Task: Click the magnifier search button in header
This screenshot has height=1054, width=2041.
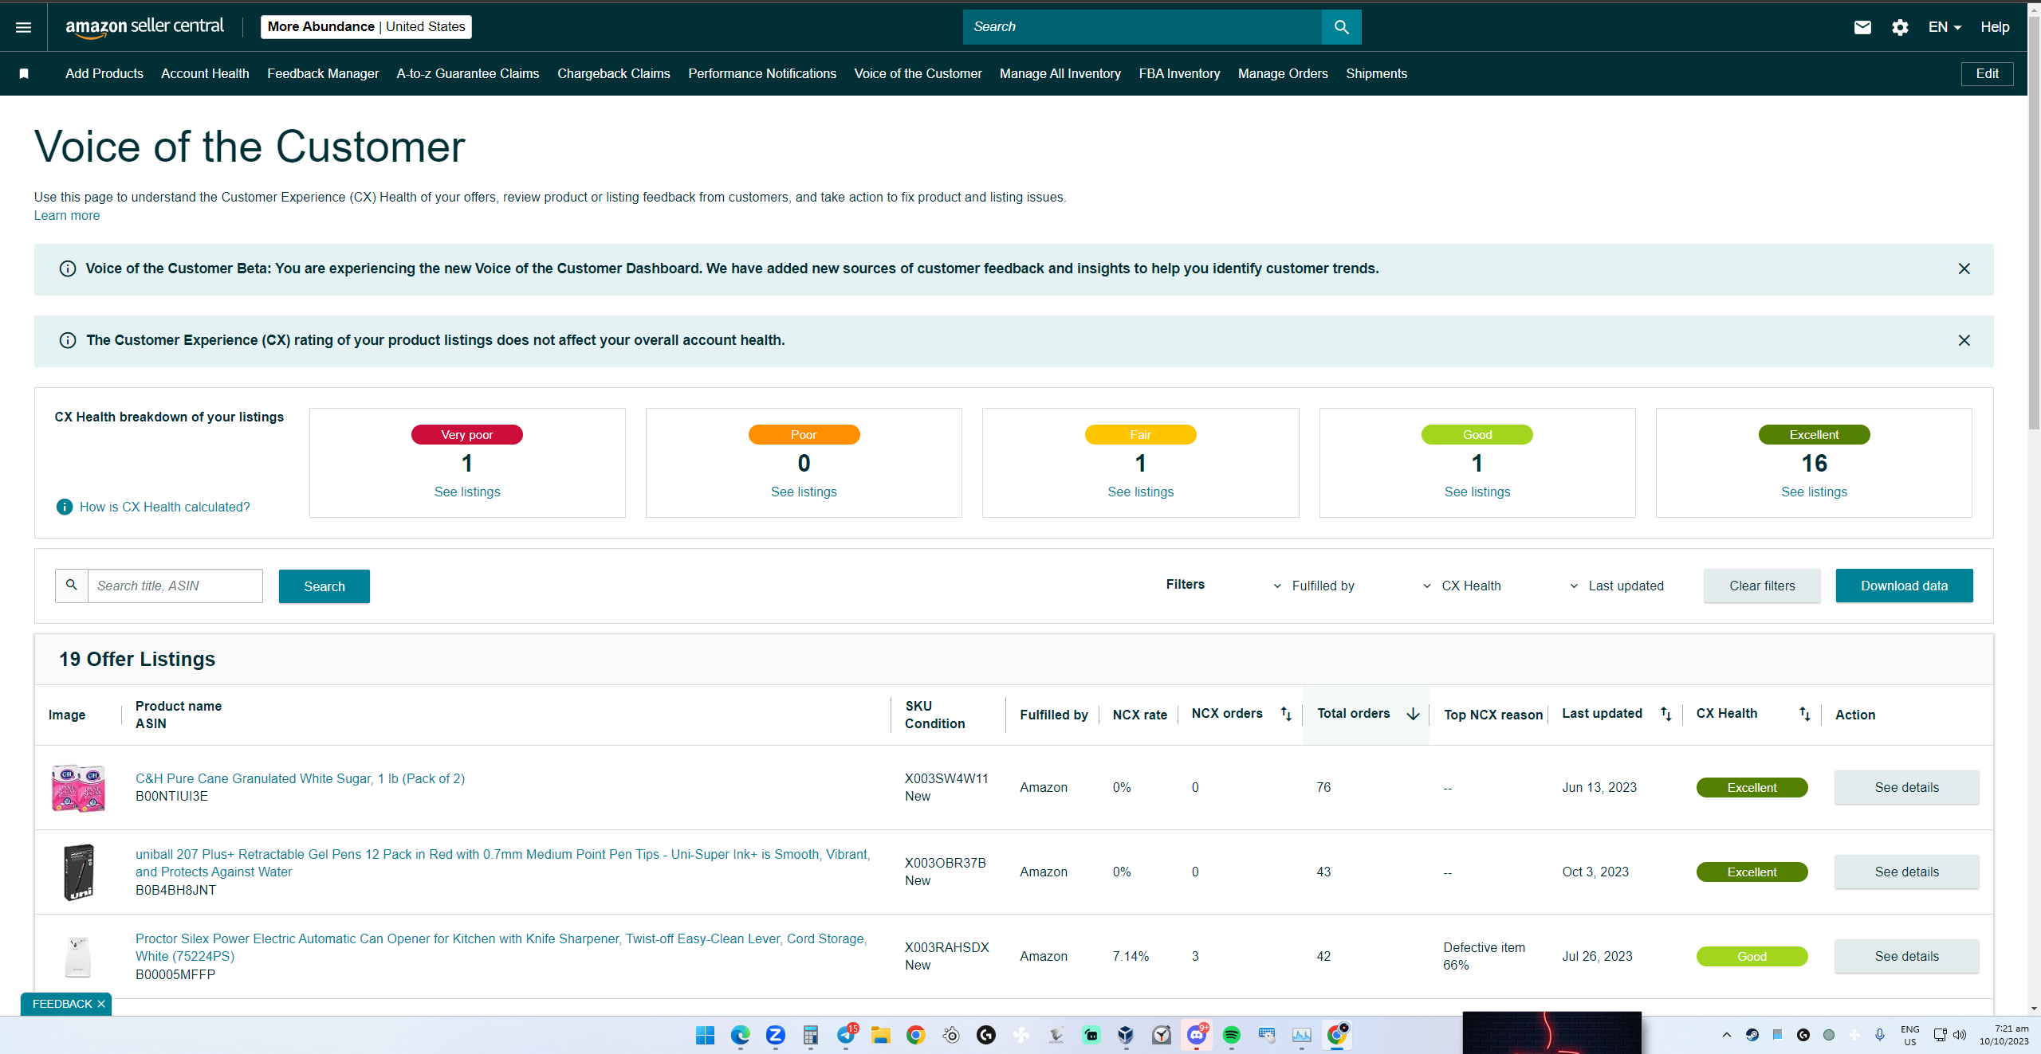Action: pos(1341,27)
